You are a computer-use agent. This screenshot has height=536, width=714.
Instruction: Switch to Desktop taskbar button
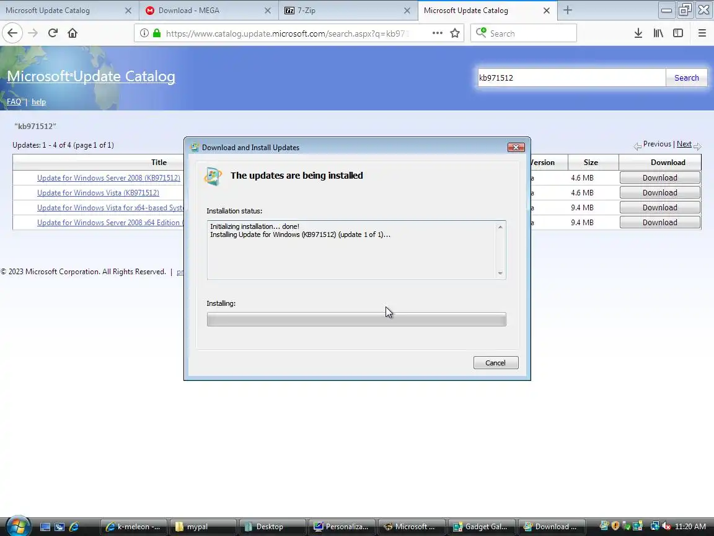pos(272,527)
